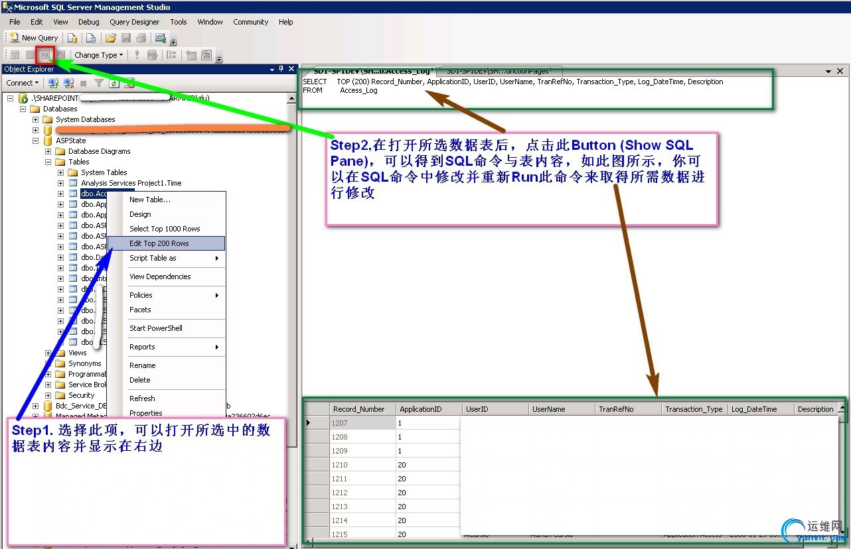Toggle the Show Criteria Pane button
851x549 pixels.
tap(30, 55)
